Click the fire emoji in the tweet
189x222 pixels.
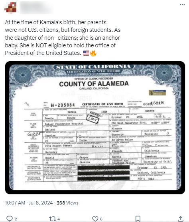[x=93, y=53]
